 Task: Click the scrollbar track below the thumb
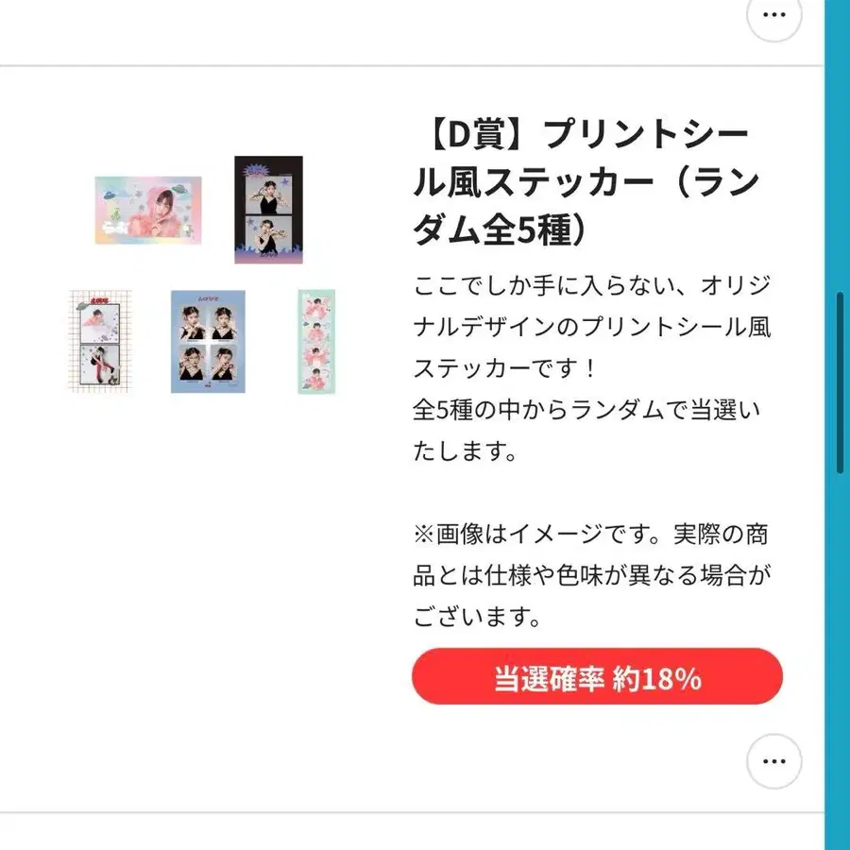point(841,661)
